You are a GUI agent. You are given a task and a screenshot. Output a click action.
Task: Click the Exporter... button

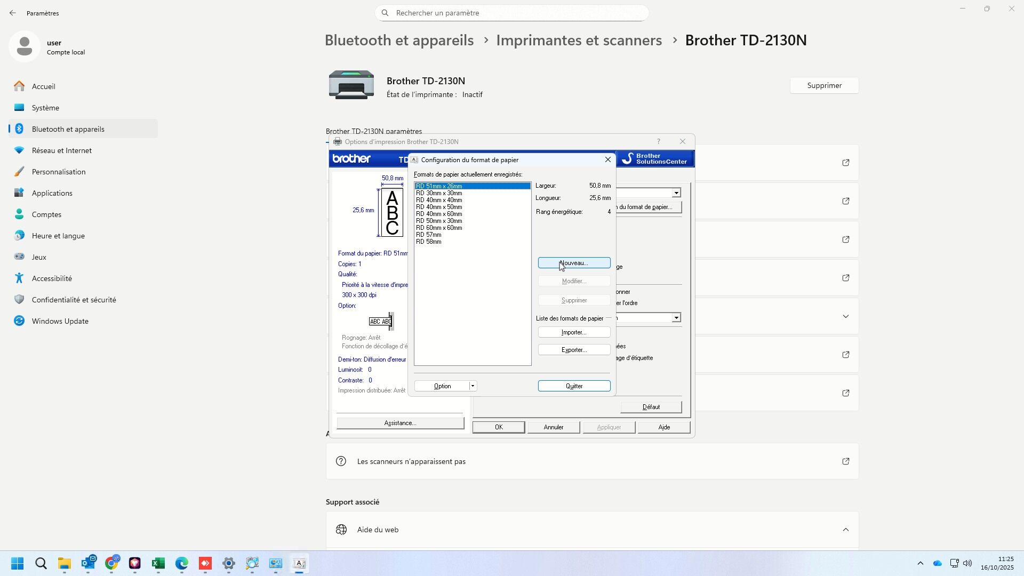click(x=574, y=350)
